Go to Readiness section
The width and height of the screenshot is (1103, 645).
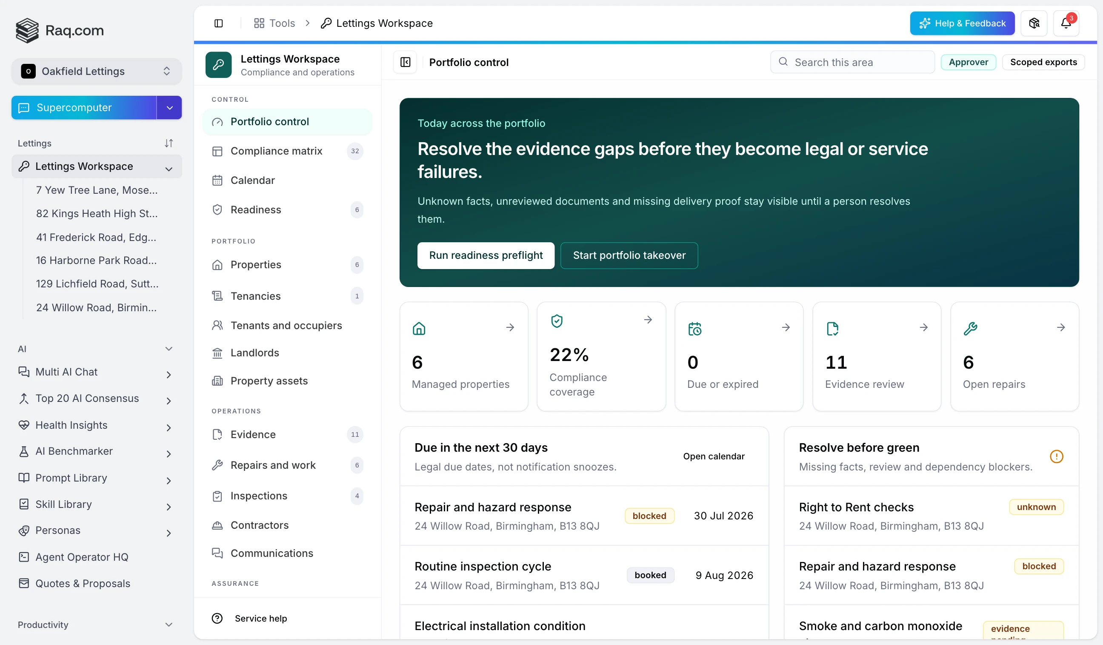click(x=287, y=210)
